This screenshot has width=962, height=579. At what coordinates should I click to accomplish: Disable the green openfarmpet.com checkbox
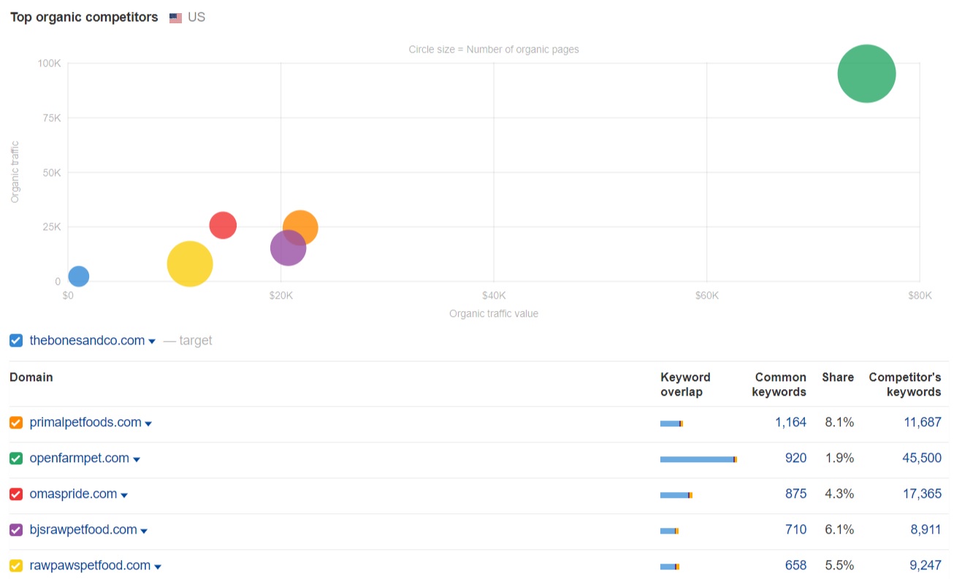16,459
